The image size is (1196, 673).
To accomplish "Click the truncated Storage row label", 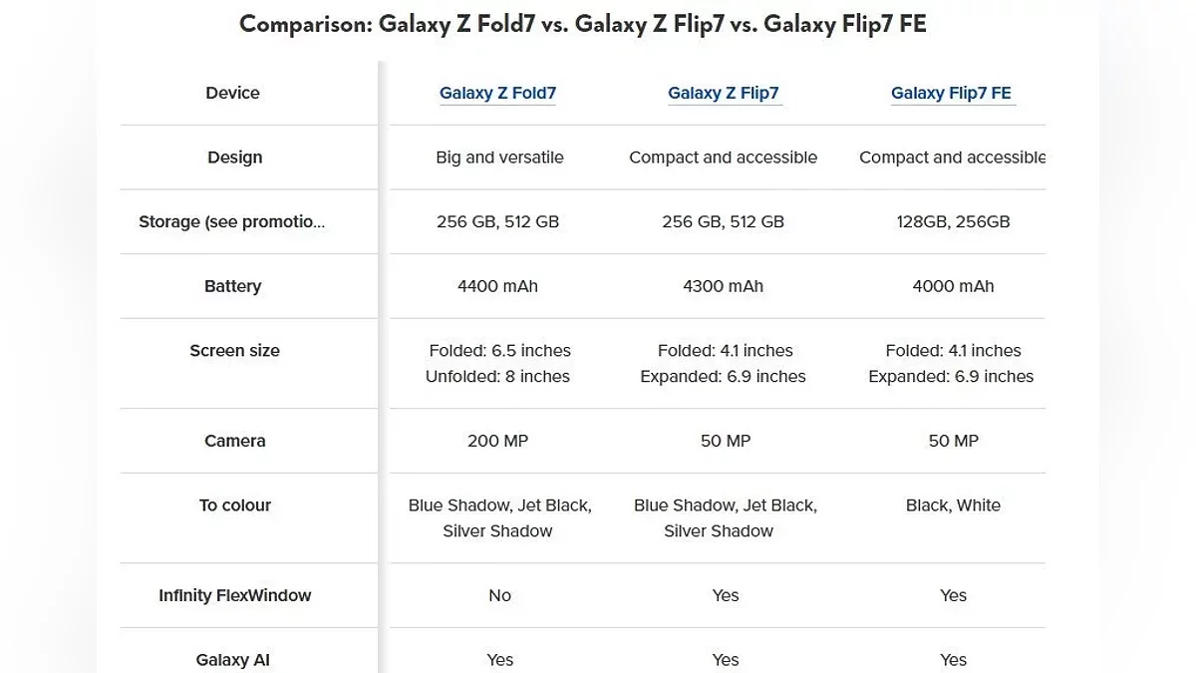I will click(x=231, y=221).
